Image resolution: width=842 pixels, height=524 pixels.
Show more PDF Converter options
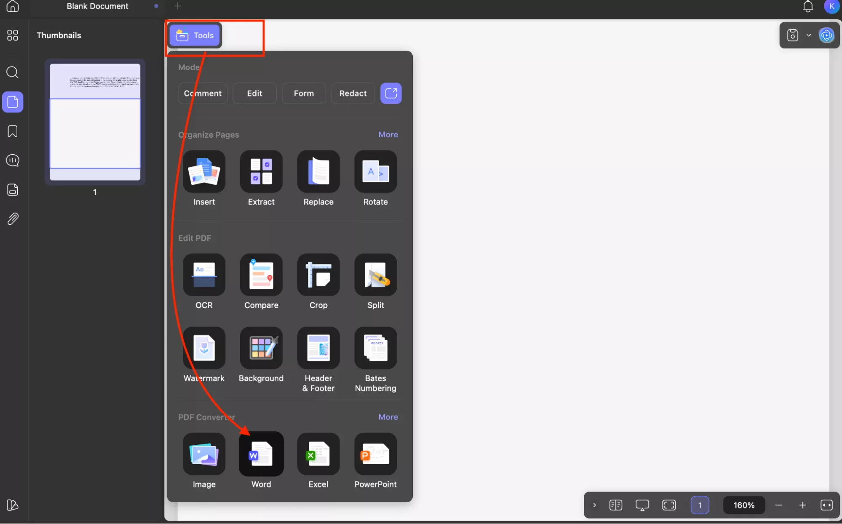click(x=388, y=417)
